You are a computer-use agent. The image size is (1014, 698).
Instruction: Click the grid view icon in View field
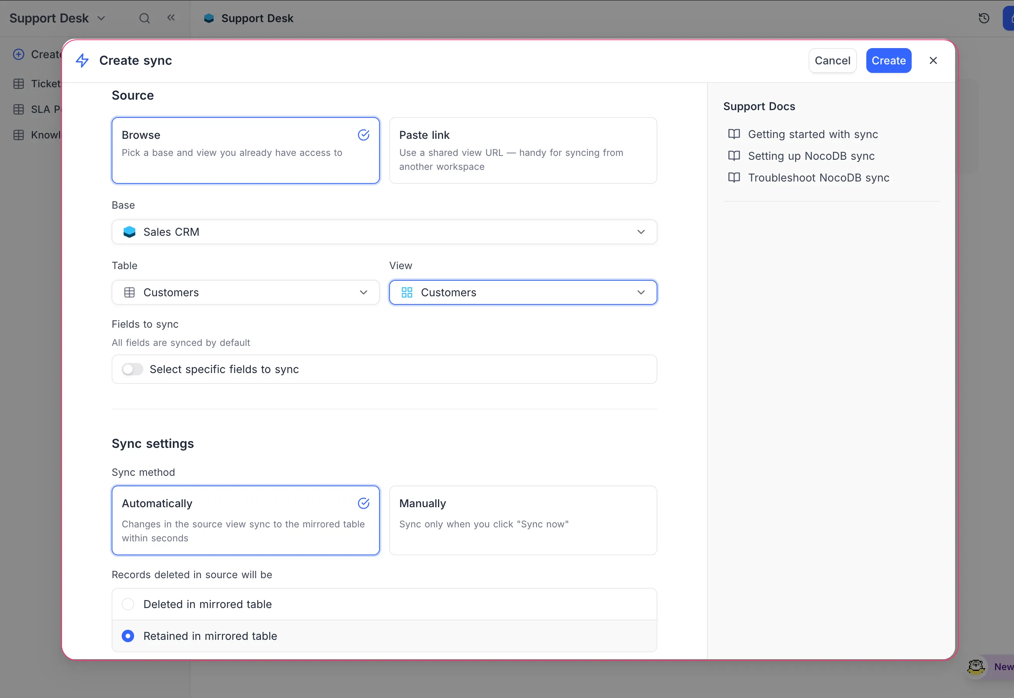(x=407, y=292)
